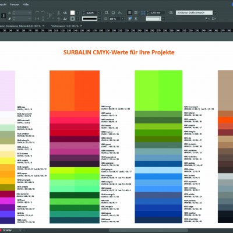Viewport: 233px width, 233px height.
Task: Click the corner shape preview box
Action: point(153,19)
